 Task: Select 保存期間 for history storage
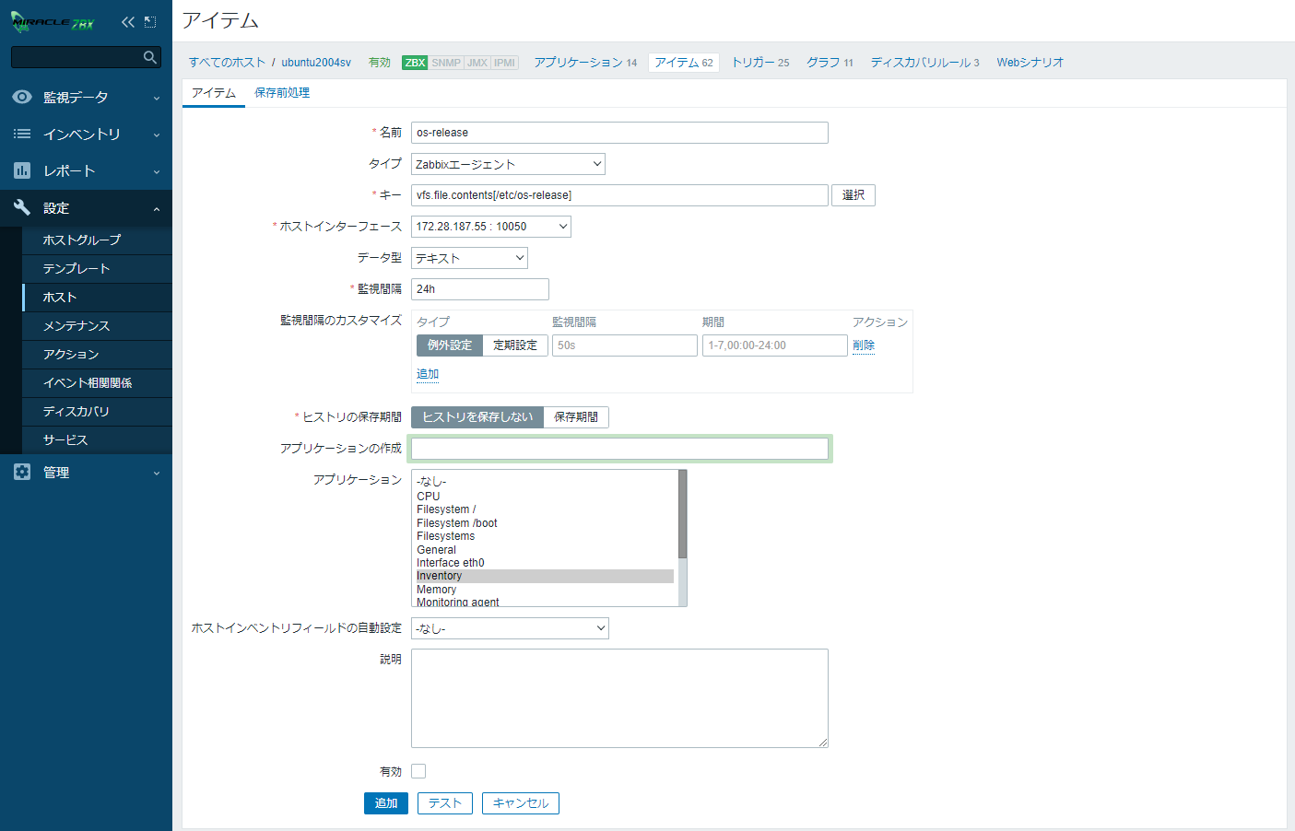coord(575,417)
